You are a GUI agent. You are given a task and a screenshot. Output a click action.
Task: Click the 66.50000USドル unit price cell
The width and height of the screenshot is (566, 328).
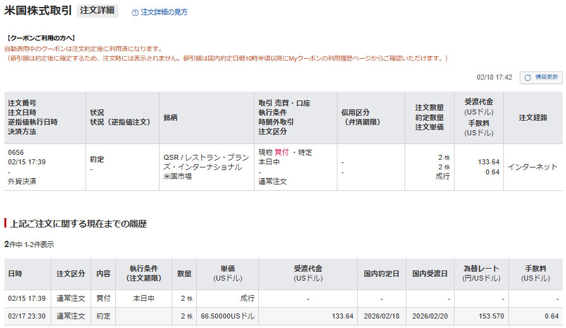coord(227,316)
